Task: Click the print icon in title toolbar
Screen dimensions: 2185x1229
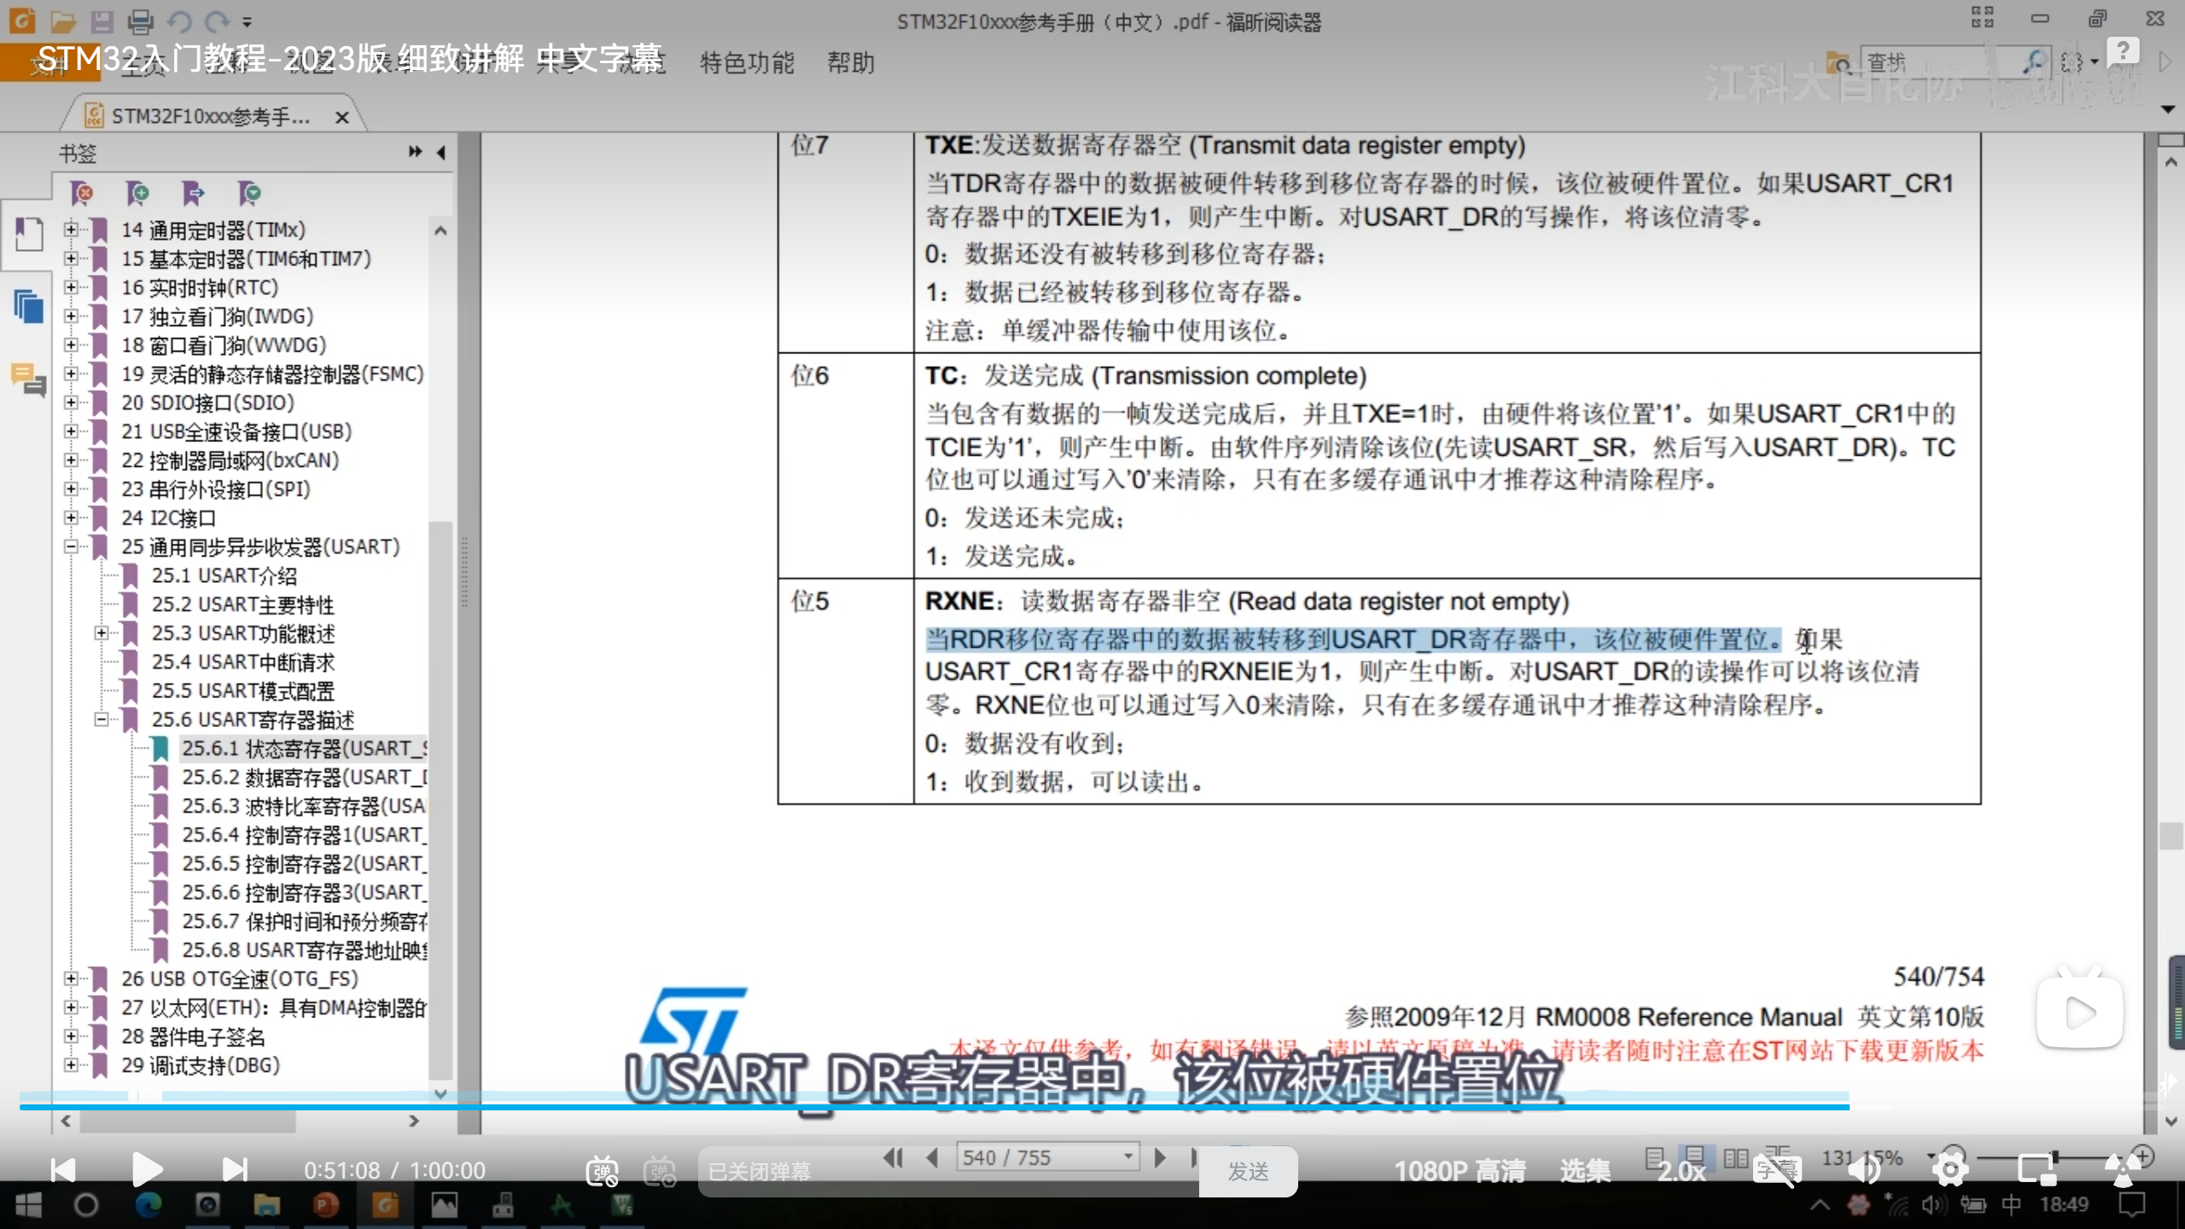Action: pos(140,20)
